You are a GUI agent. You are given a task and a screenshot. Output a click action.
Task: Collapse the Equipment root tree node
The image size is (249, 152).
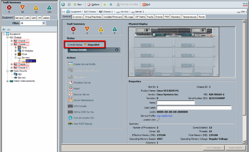[x=3, y=34]
